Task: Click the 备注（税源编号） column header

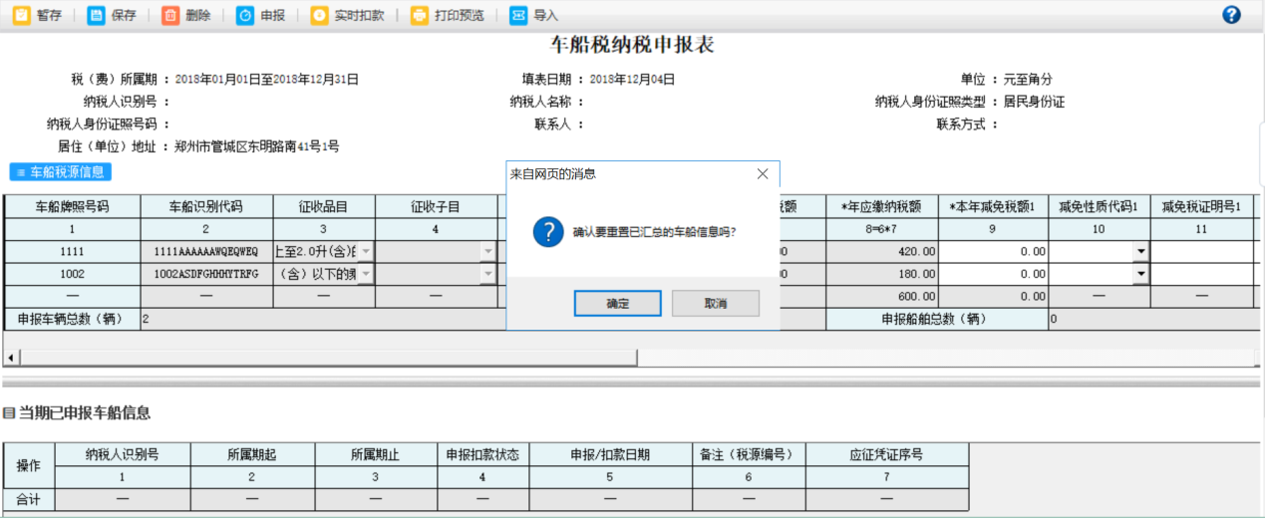Action: coord(748,454)
